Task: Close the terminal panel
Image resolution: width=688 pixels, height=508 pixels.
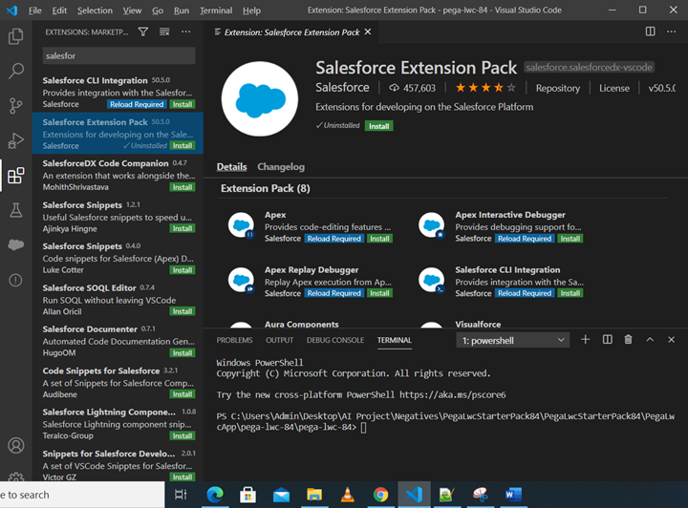Action: click(x=672, y=340)
